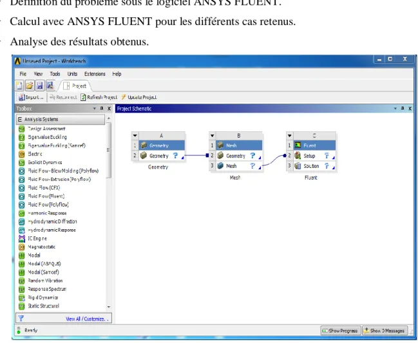Viewport: 418px width, 343px height.
Task: Click Show 0 Messages button
Action: tap(385, 331)
